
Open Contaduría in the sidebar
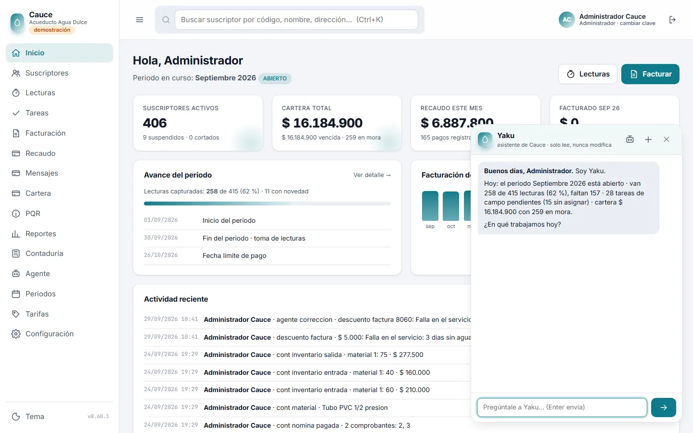59,254
